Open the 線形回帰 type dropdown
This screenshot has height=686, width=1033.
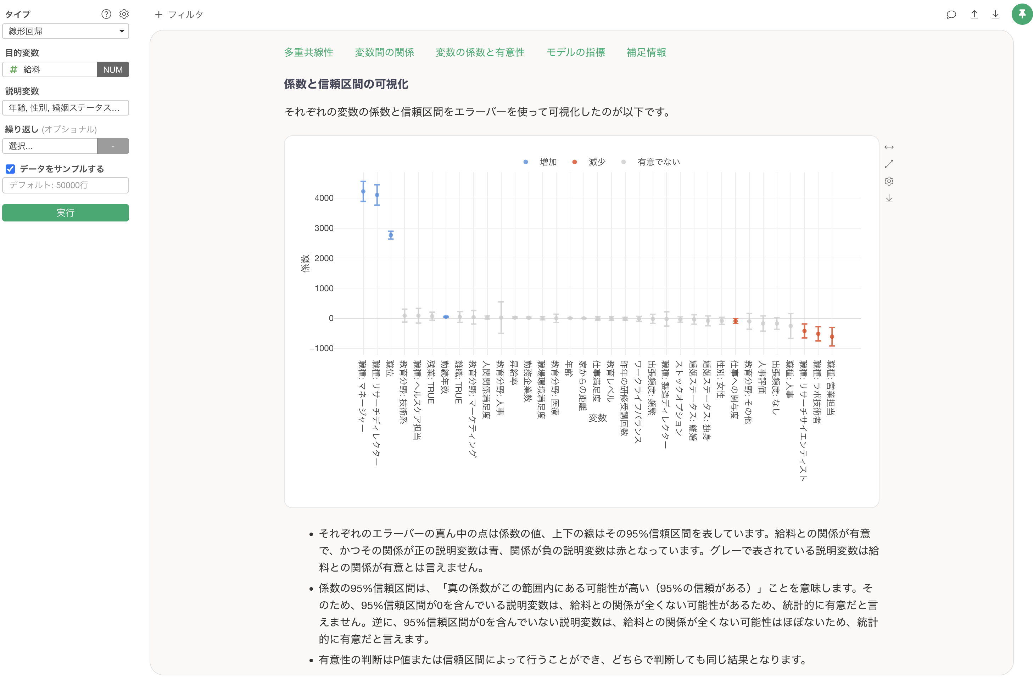(66, 31)
